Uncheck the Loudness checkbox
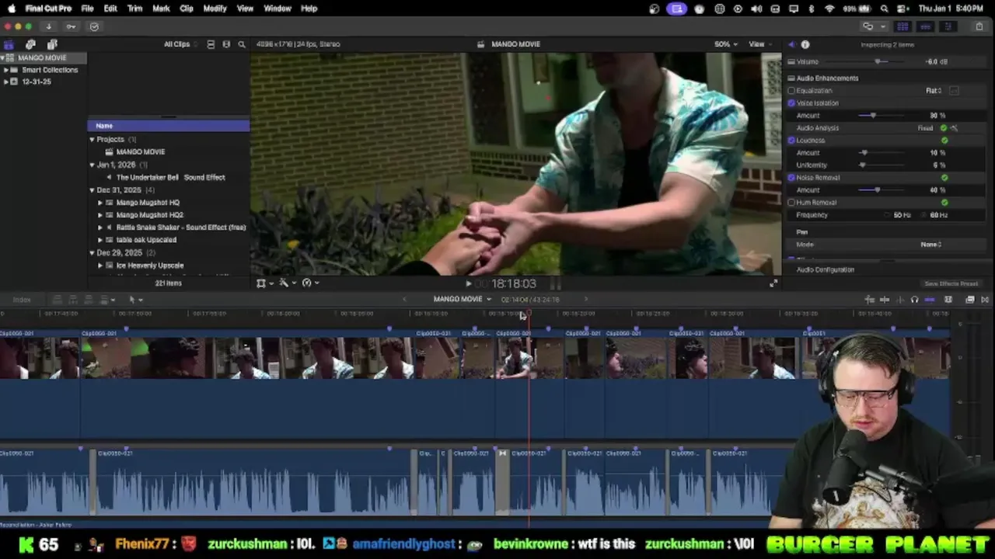The height and width of the screenshot is (559, 995). (x=791, y=141)
